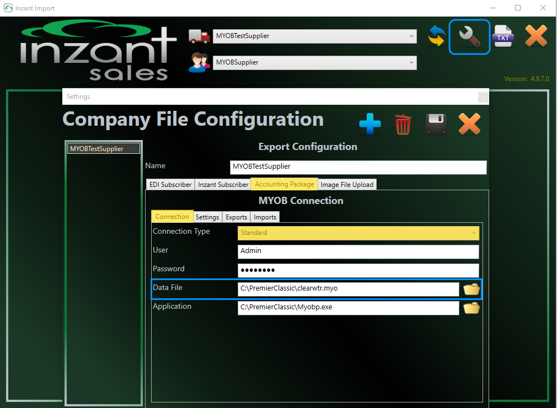Expand the Connection Type Standard dropdown
This screenshot has height=408, width=557.
coord(358,233)
